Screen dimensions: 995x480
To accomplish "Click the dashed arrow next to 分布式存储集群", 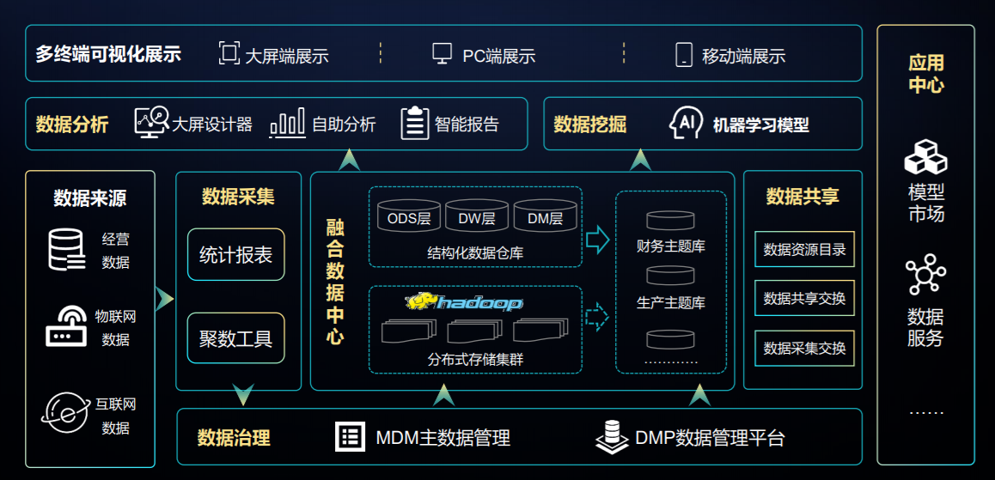I will point(597,316).
